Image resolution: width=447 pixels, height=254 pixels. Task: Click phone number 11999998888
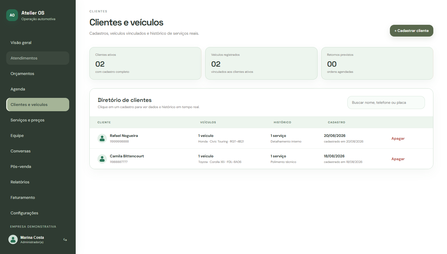point(119,142)
